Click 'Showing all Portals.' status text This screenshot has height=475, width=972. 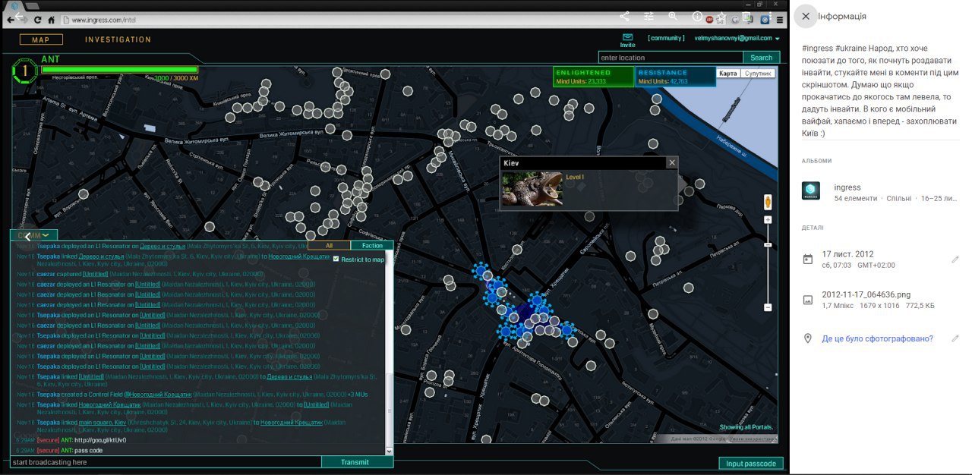click(x=746, y=427)
